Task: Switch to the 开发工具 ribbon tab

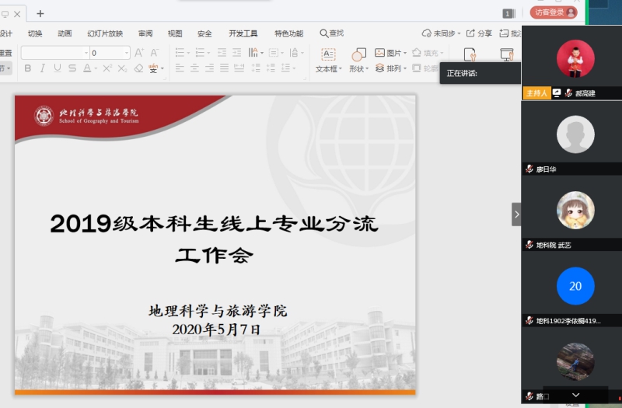Action: 243,33
